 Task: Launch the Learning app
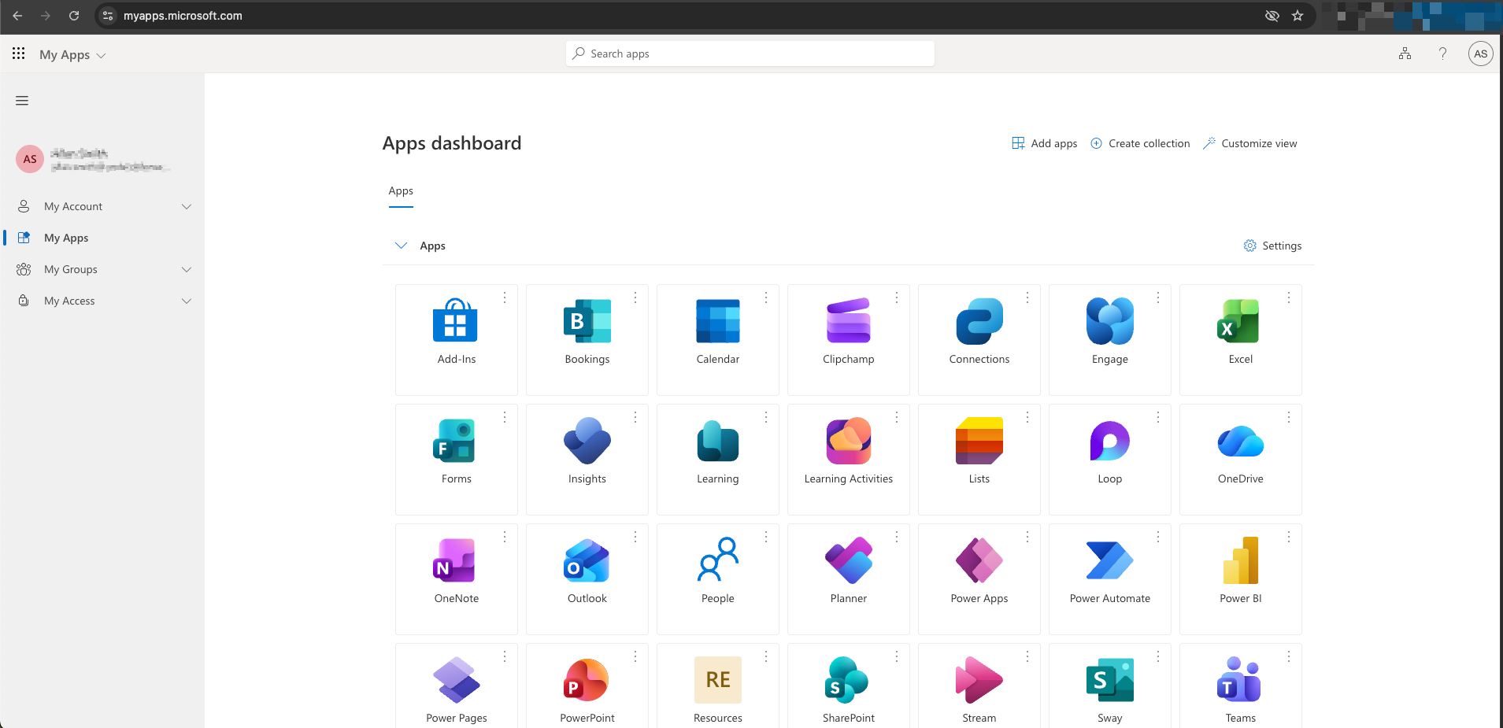[x=717, y=459]
